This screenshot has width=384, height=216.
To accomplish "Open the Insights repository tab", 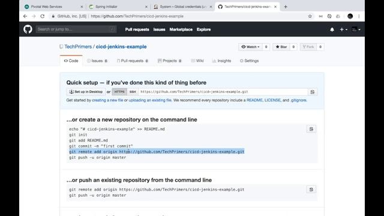I will pos(221,61).
